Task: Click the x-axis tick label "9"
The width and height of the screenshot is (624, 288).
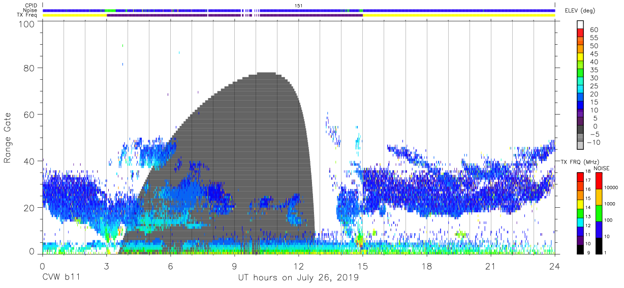Action: [234, 267]
